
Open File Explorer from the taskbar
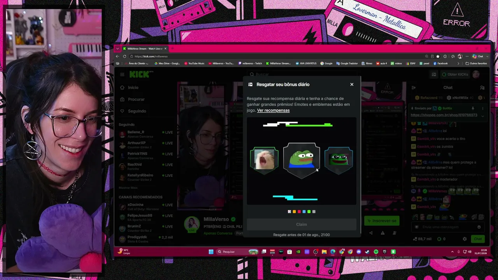[324, 252]
